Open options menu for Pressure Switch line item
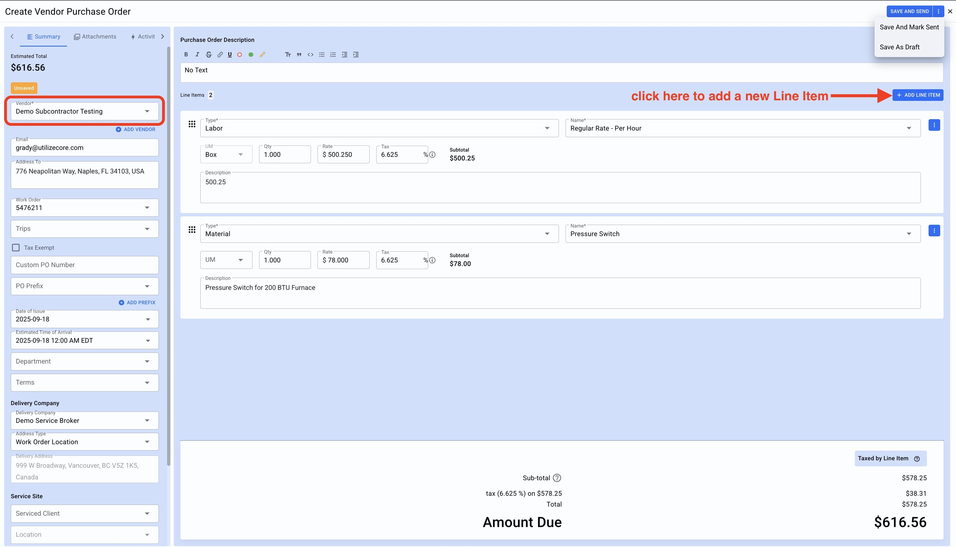The image size is (956, 547). point(934,231)
